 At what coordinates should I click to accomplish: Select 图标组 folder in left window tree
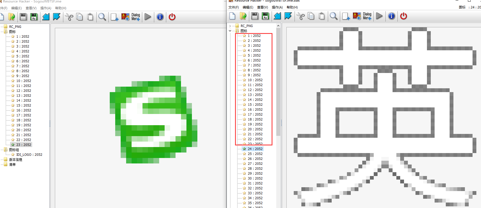[14, 150]
